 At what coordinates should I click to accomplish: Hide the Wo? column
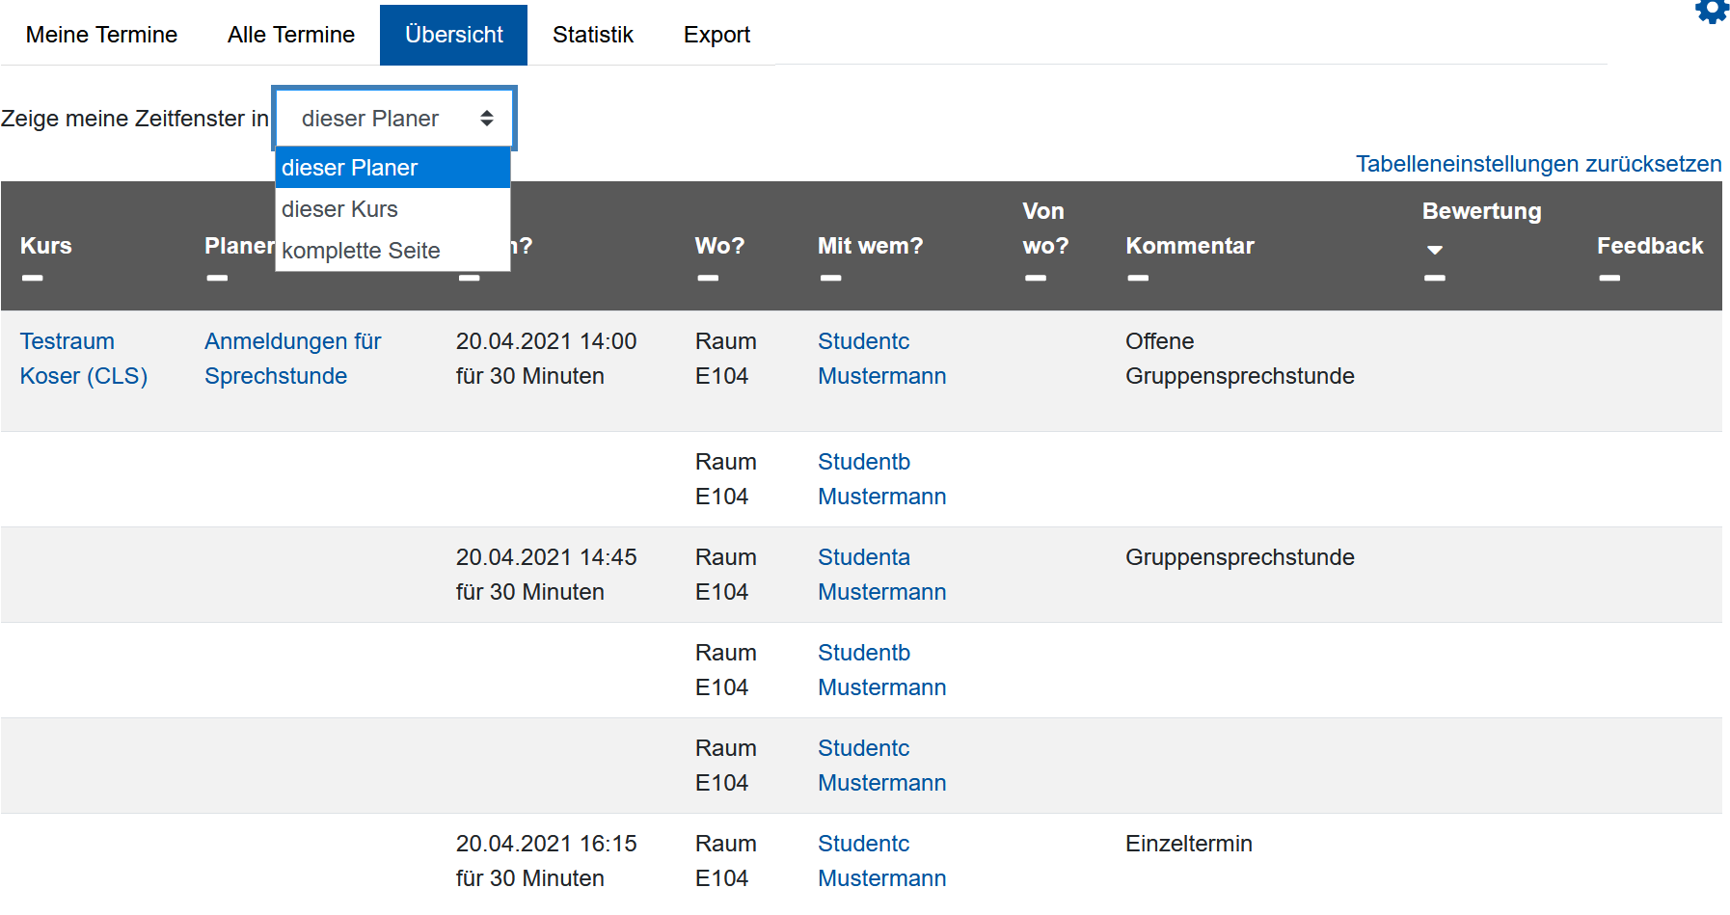[x=708, y=279]
